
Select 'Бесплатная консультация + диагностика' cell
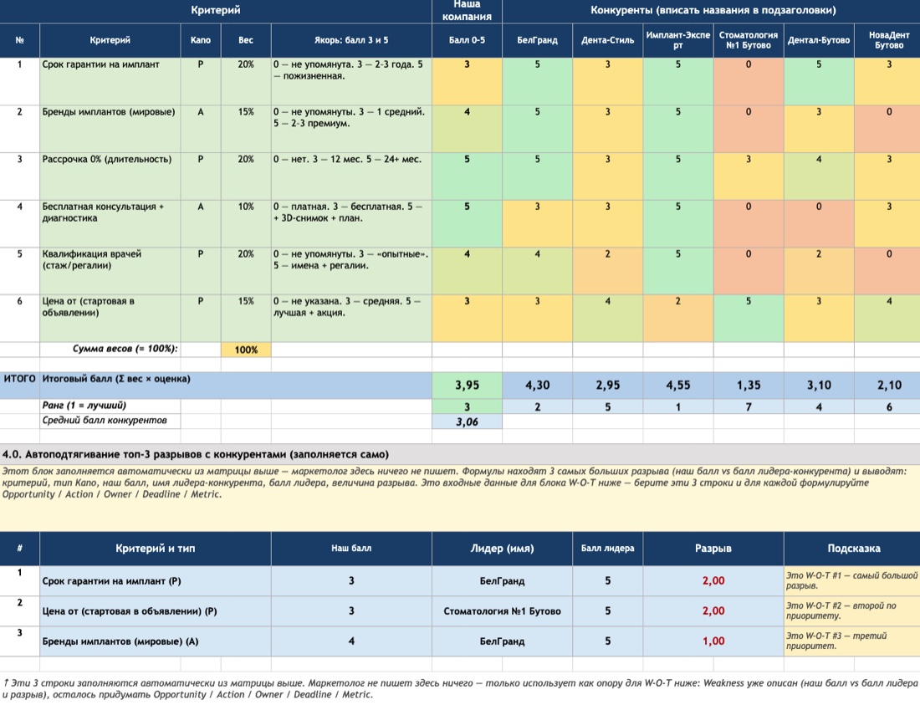coord(110,224)
